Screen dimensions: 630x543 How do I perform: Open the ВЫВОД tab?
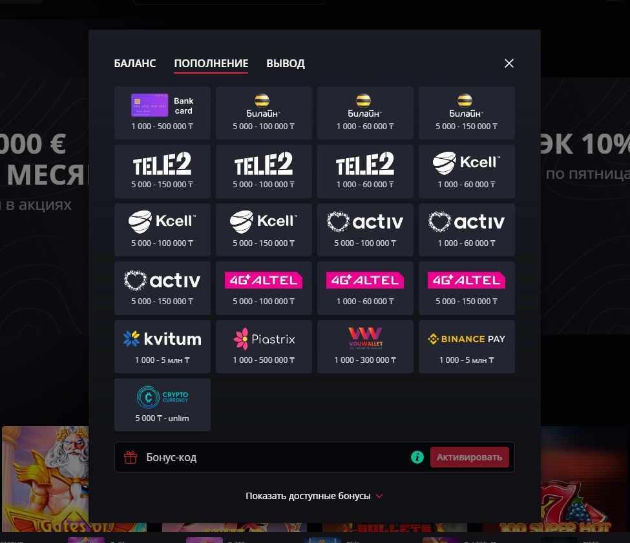tap(285, 63)
